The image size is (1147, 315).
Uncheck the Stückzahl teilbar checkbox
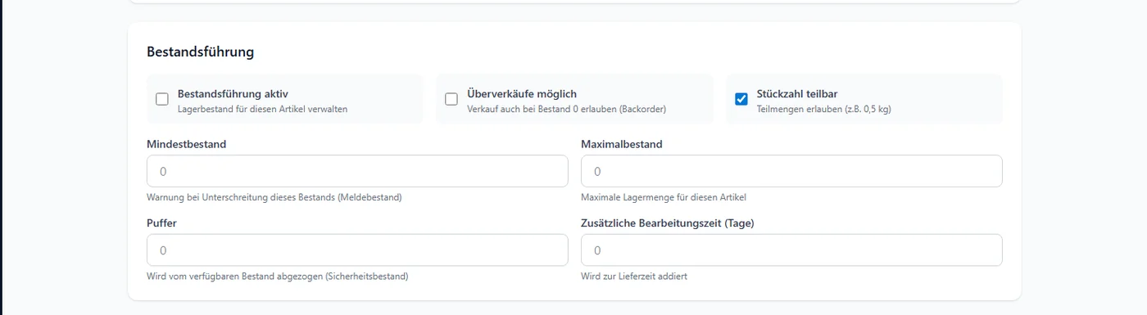(741, 100)
